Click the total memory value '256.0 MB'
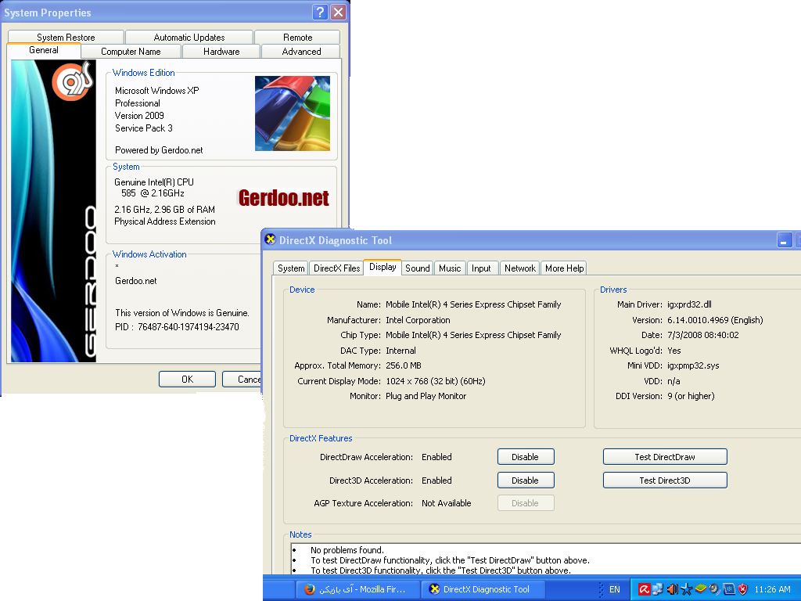This screenshot has height=601, width=801. point(404,366)
